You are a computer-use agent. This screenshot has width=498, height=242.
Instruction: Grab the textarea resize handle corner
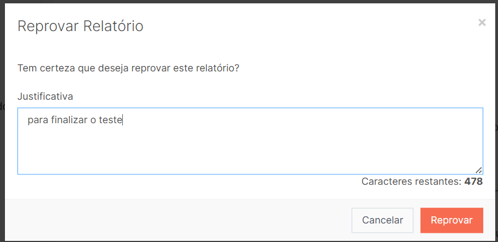pos(478,170)
